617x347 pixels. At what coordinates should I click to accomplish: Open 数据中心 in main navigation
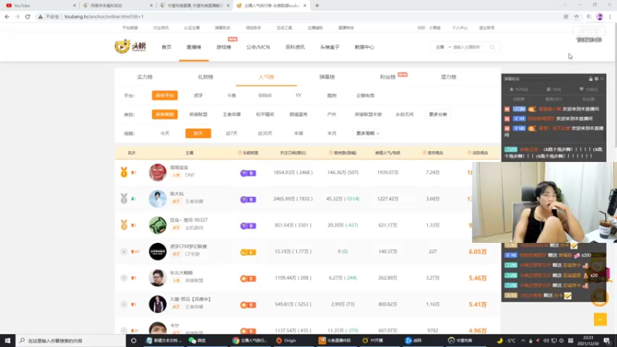364,47
